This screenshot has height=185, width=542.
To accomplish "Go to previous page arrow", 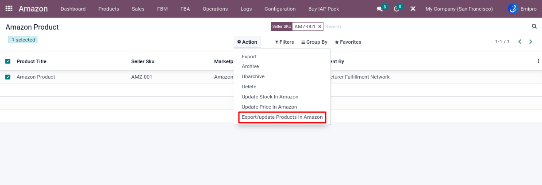I will pyautogui.click(x=520, y=42).
